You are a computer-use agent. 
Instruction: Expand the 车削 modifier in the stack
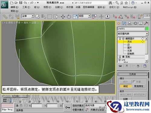(123, 57)
